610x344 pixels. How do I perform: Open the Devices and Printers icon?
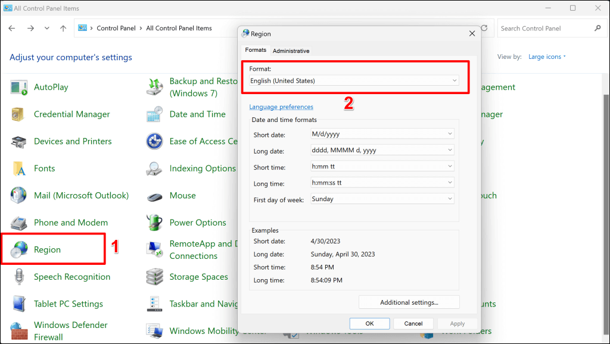18,142
